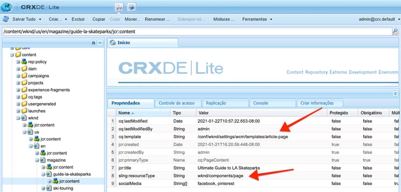Sort by the Tipo column header

(183, 113)
